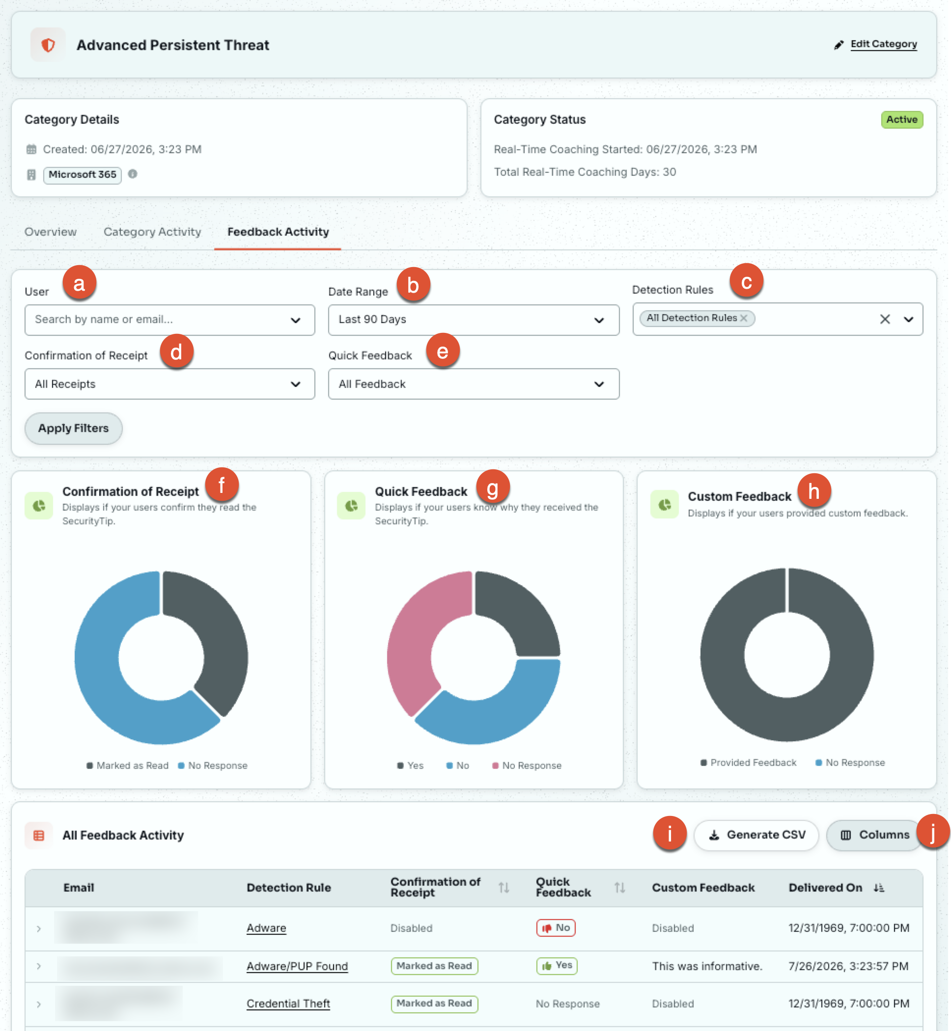Image resolution: width=951 pixels, height=1031 pixels.
Task: Click the Generate CSV button
Action: click(756, 835)
